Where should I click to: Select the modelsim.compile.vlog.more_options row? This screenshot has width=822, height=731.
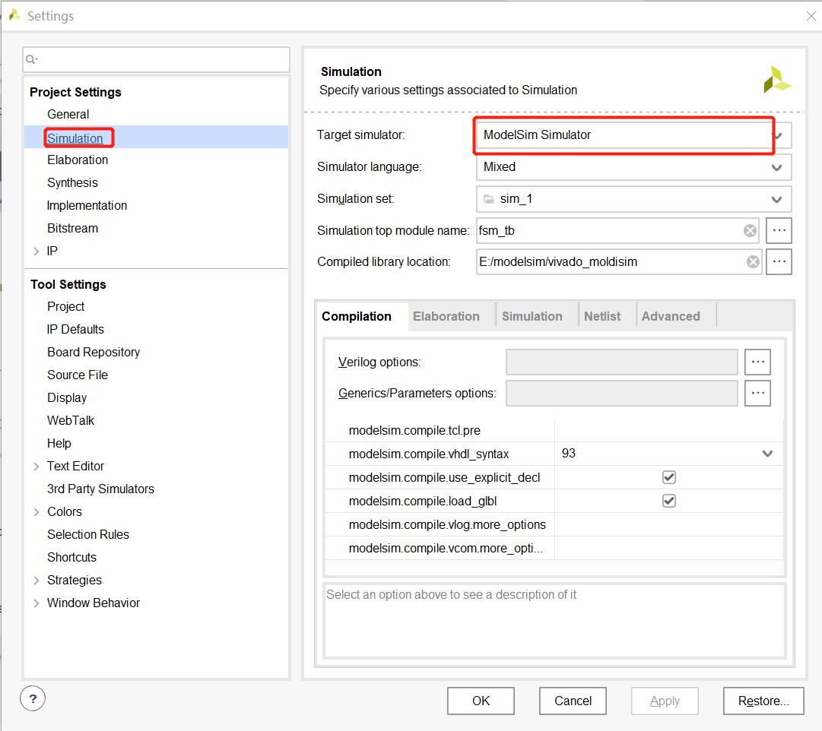coord(554,524)
